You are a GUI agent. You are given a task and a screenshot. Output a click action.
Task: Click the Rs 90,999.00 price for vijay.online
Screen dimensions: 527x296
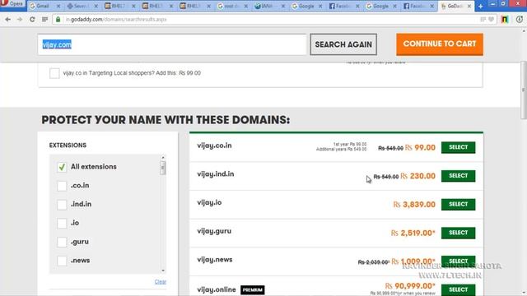410,286
